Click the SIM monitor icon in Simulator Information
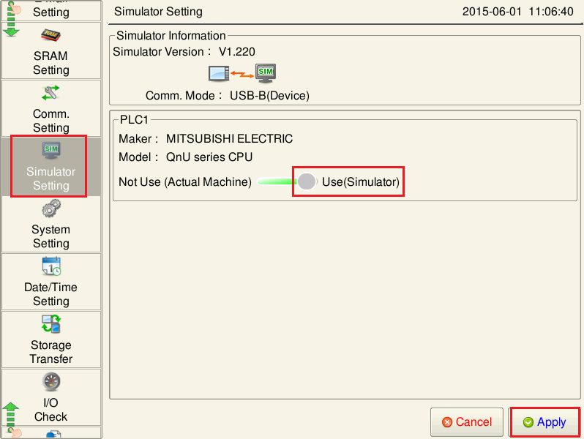The width and height of the screenshot is (584, 439). pos(265,73)
